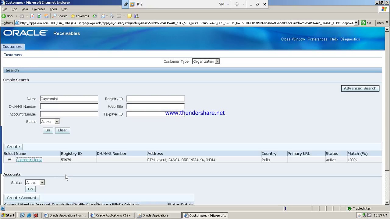Image resolution: width=390 pixels, height=219 pixels.
Task: Open the View menu
Action: 25,9
